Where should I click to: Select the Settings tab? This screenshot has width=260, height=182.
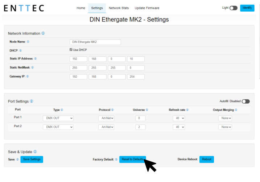click(x=97, y=8)
